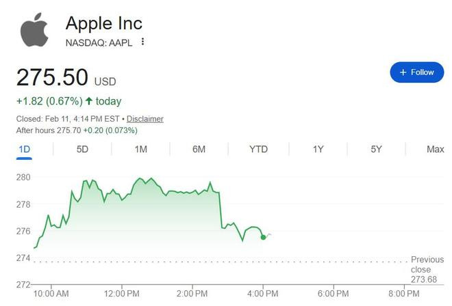Click the Apple Inc company title
The image size is (452, 306).
tap(104, 23)
